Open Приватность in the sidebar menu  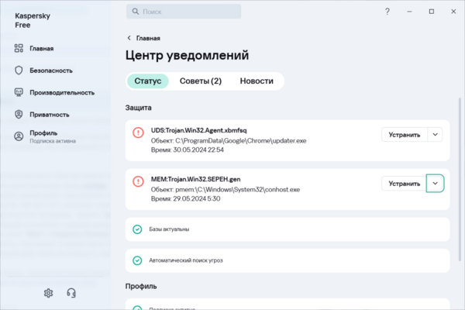[x=50, y=115]
